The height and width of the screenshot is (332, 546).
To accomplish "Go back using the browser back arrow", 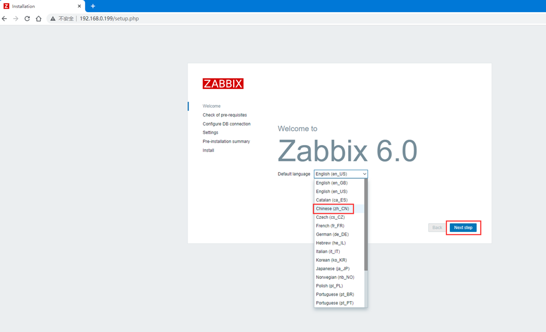I will pyautogui.click(x=4, y=19).
